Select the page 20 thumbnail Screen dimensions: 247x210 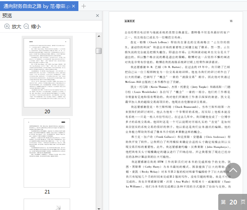47,73
